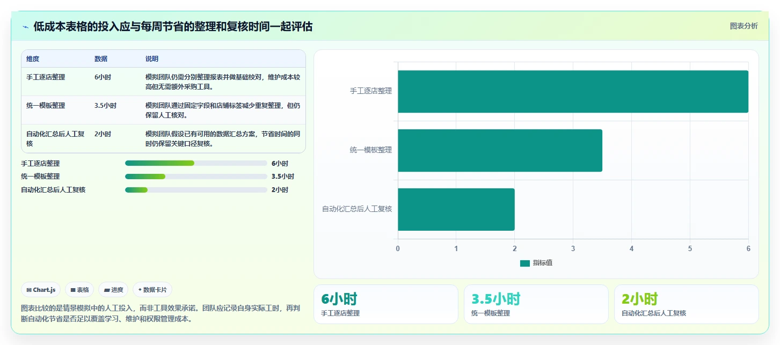Click the 自动化汇总后人工复核 chart bar
Image resolution: width=780 pixels, height=345 pixels.
(456, 209)
